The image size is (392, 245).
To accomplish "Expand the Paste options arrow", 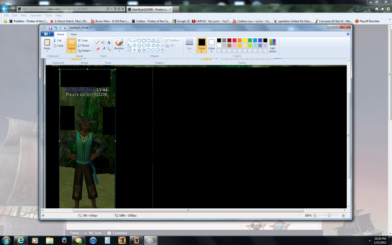I will click(x=47, y=51).
